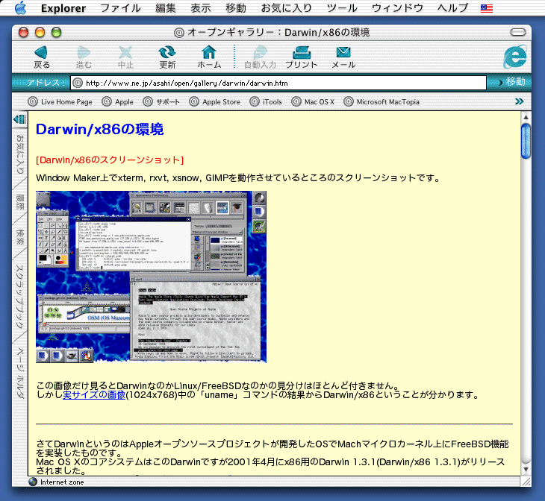545x501 pixels.
Task: Open the ツール menu
Action: pyautogui.click(x=342, y=8)
